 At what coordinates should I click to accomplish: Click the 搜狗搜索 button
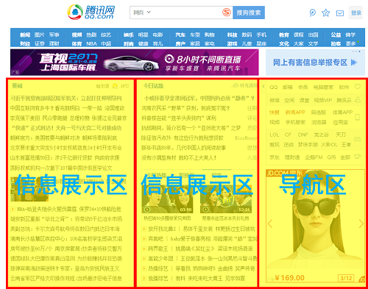249,13
